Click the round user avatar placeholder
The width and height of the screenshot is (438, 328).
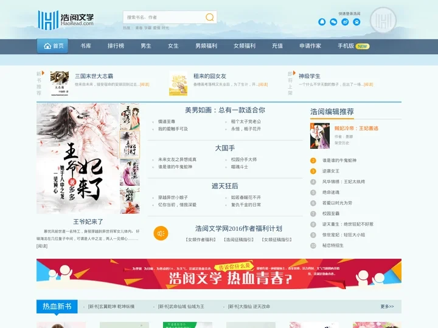click(x=383, y=21)
